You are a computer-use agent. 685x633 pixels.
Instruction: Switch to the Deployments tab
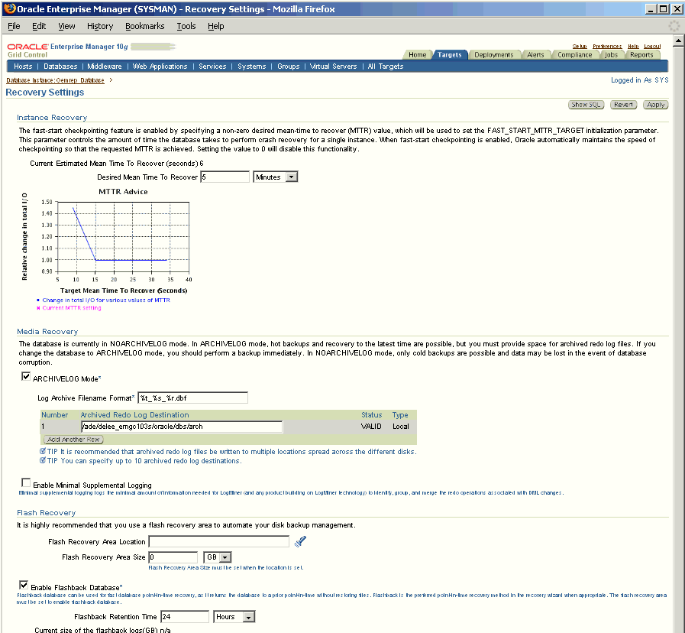[x=493, y=55]
